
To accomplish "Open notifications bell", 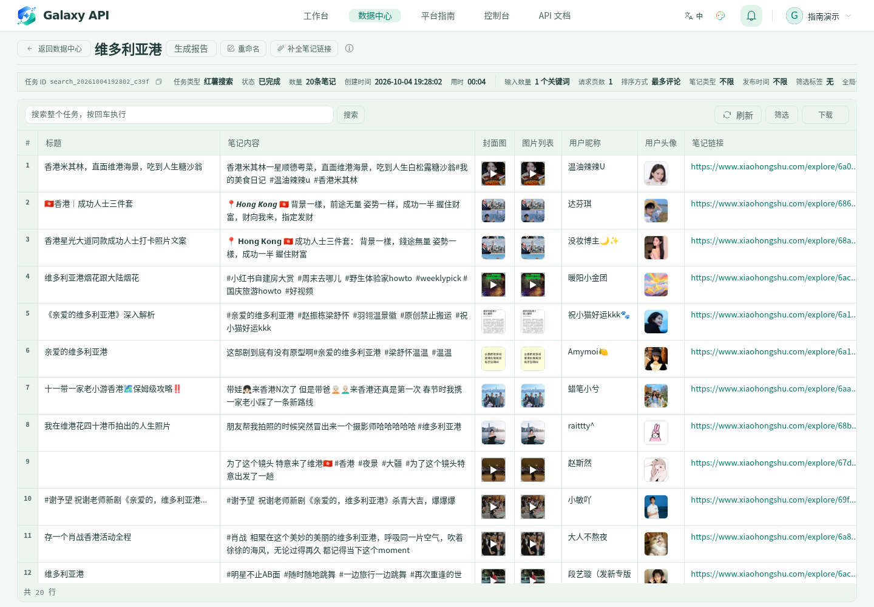I will pos(751,16).
